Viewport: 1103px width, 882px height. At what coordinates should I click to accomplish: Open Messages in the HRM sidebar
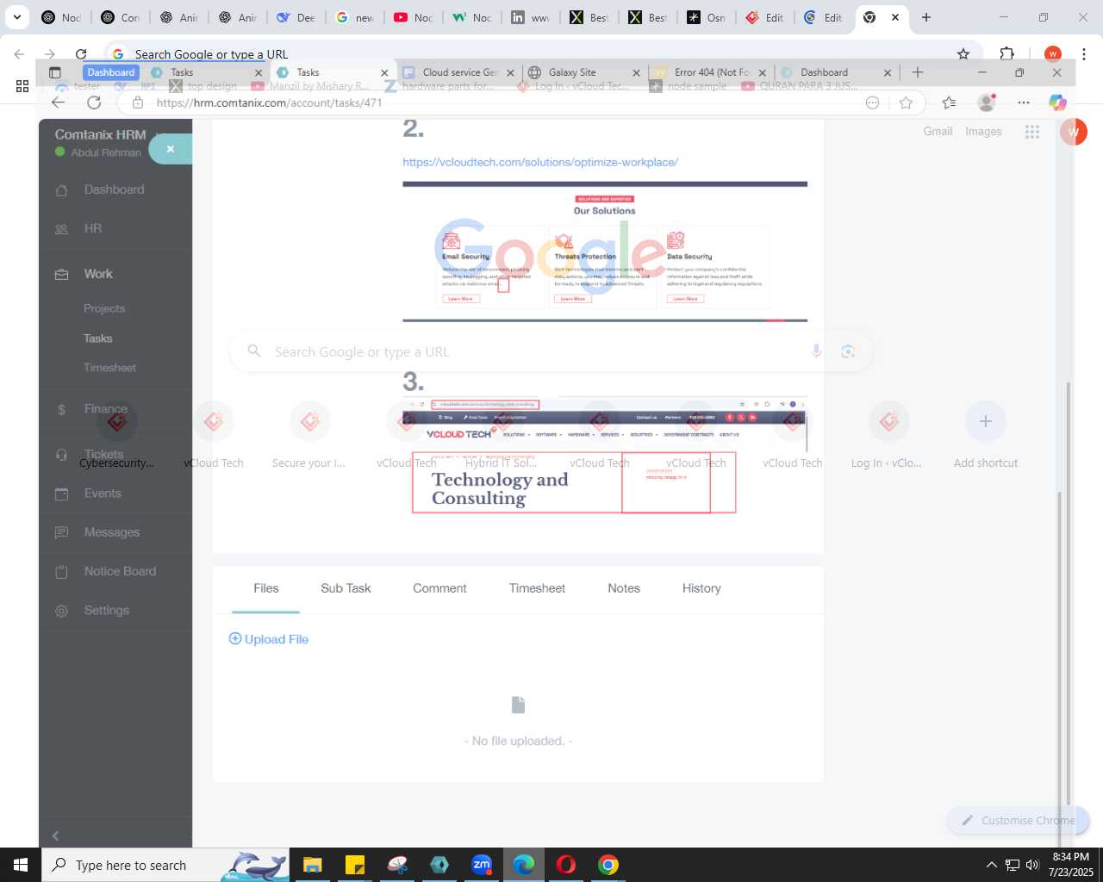(x=111, y=532)
